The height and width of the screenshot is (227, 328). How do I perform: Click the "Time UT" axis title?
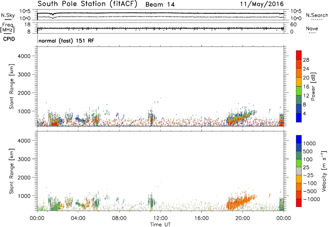coord(160,225)
